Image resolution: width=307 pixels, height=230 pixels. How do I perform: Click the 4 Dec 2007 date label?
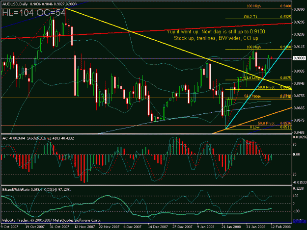(132, 227)
